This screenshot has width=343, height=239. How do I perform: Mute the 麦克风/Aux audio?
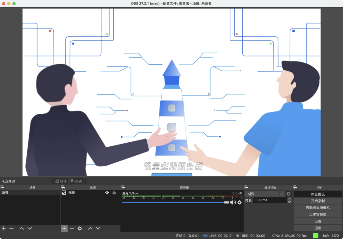(x=233, y=203)
